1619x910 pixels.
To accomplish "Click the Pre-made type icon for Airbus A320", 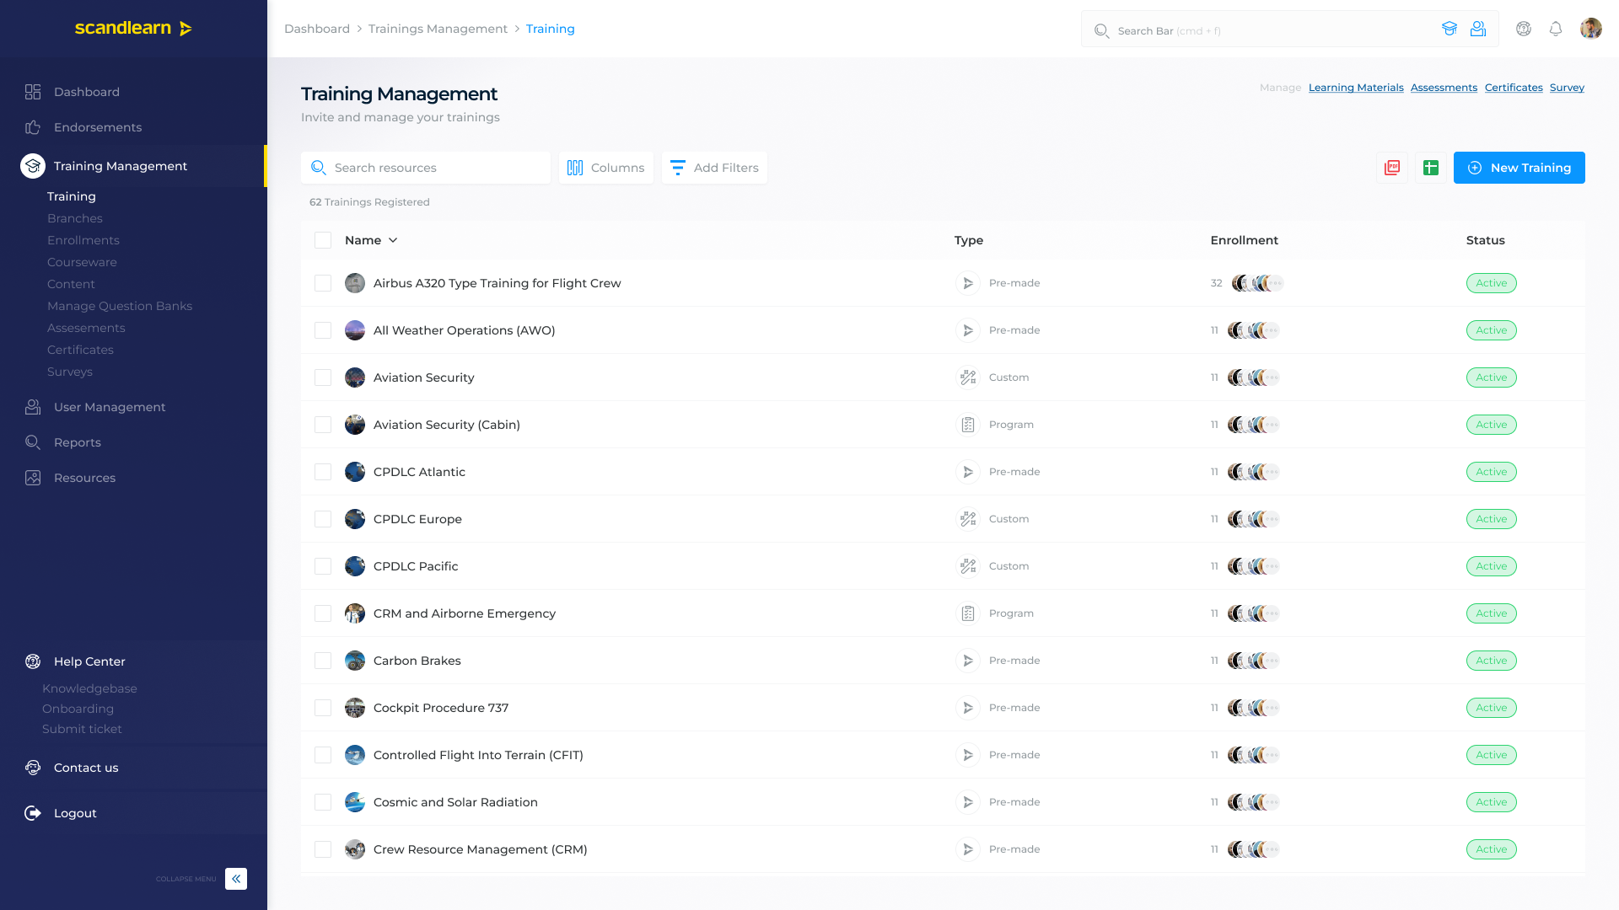I will 968,283.
